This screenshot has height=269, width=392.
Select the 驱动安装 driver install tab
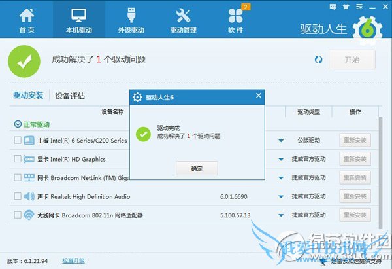28,96
